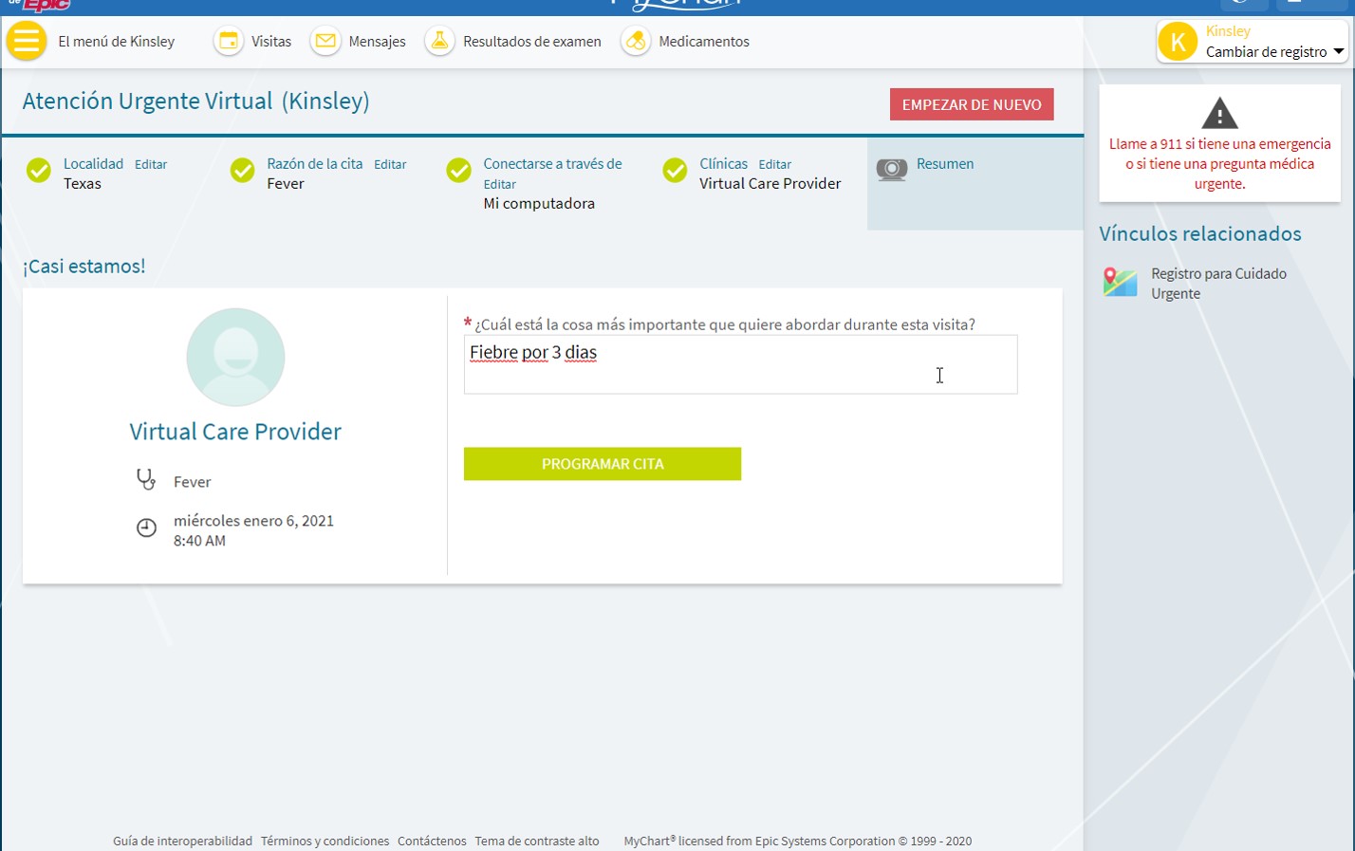1355x851 pixels.
Task: Click the Registro para Cuidado Urgente map icon
Action: click(1120, 283)
